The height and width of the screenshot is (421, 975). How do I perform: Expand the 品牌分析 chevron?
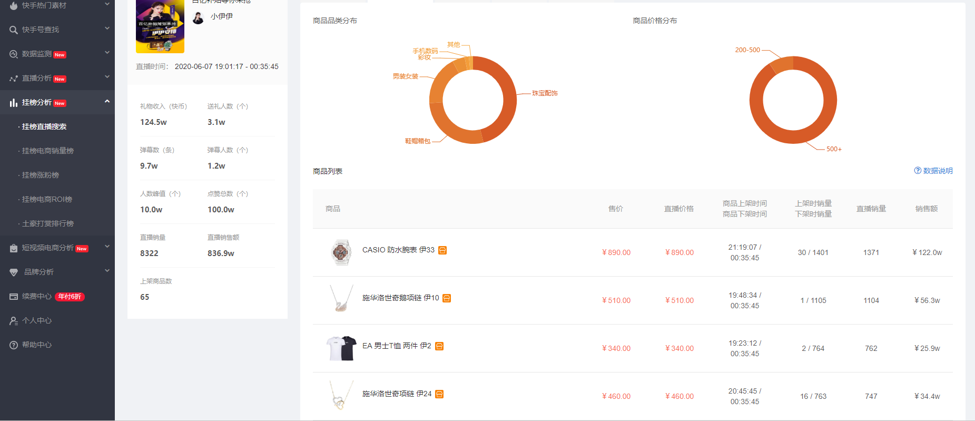tap(107, 271)
